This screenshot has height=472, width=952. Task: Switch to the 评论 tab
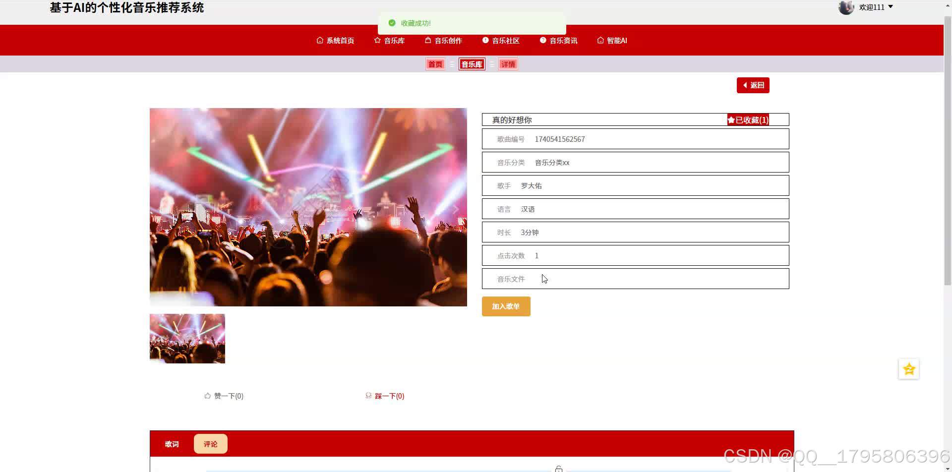210,444
